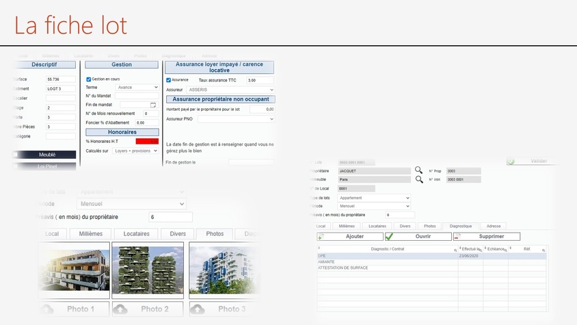The height and width of the screenshot is (325, 577).
Task: Click the search icon in Echéance header
Action: point(506,250)
